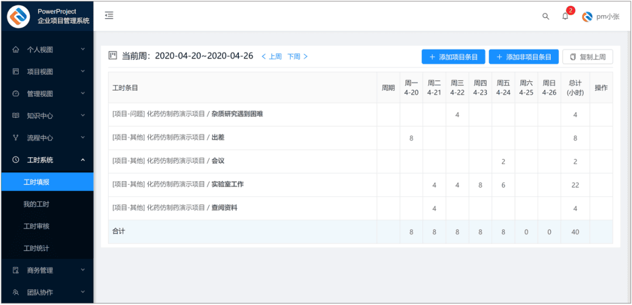
Task: Click the PowerProject logo icon
Action: 19,16
